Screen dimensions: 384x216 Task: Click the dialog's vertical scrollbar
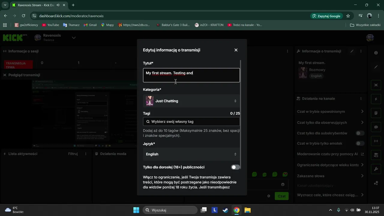pos(241,115)
